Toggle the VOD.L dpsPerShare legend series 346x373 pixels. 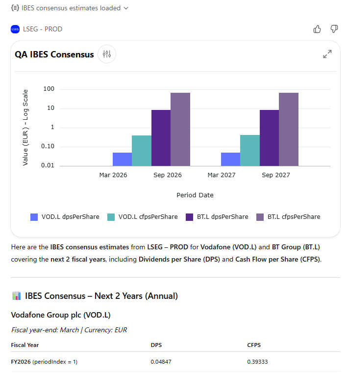[x=65, y=216]
